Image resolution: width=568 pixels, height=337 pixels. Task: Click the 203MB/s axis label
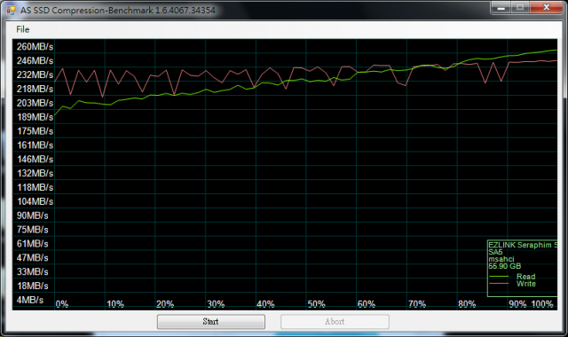point(35,103)
